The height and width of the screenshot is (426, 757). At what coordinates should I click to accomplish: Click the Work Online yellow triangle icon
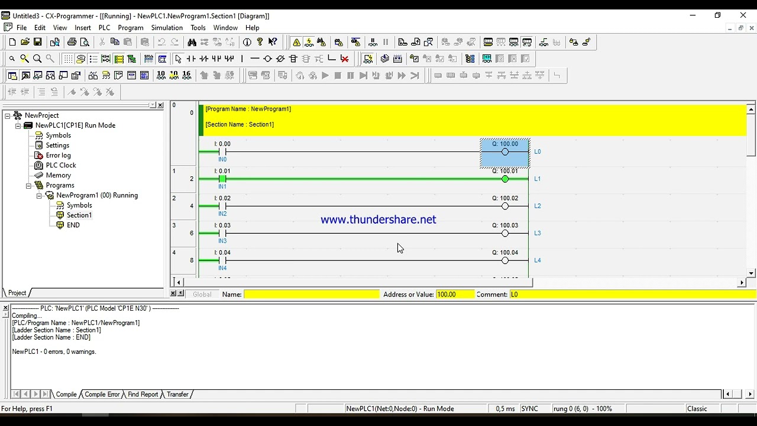(x=296, y=42)
